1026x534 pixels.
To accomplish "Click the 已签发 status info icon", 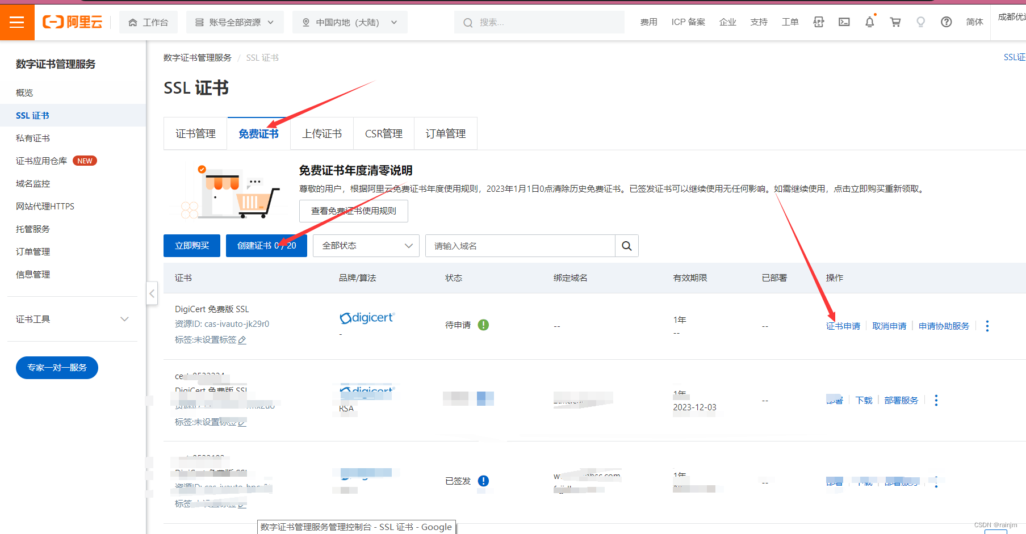I will [x=483, y=481].
